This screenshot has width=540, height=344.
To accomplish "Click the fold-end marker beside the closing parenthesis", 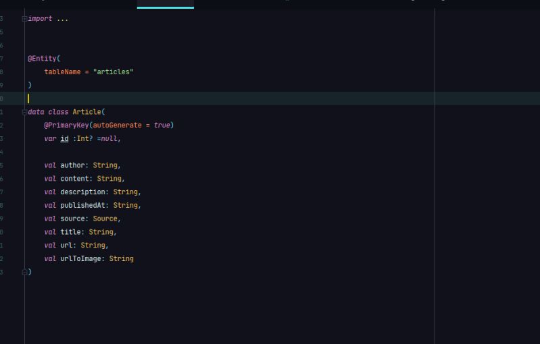I will 24,273.
